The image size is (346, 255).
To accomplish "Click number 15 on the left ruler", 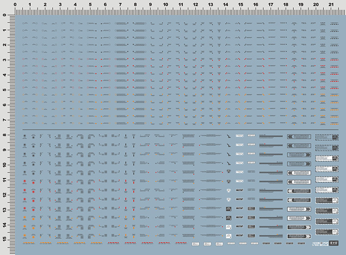I will coord(5,239).
